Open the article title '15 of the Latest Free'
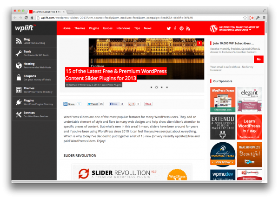 coord(116,75)
